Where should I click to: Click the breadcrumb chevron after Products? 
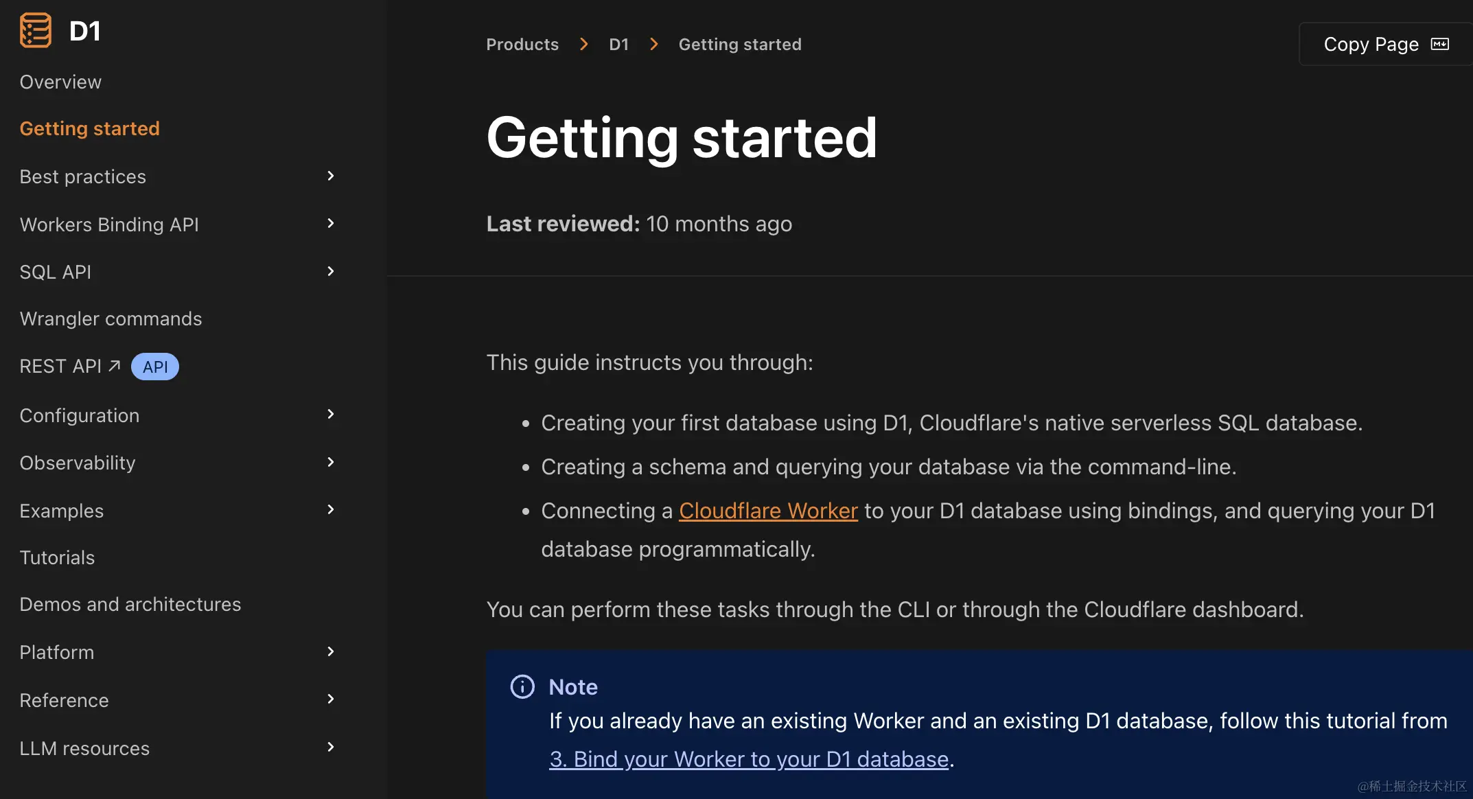tap(583, 44)
